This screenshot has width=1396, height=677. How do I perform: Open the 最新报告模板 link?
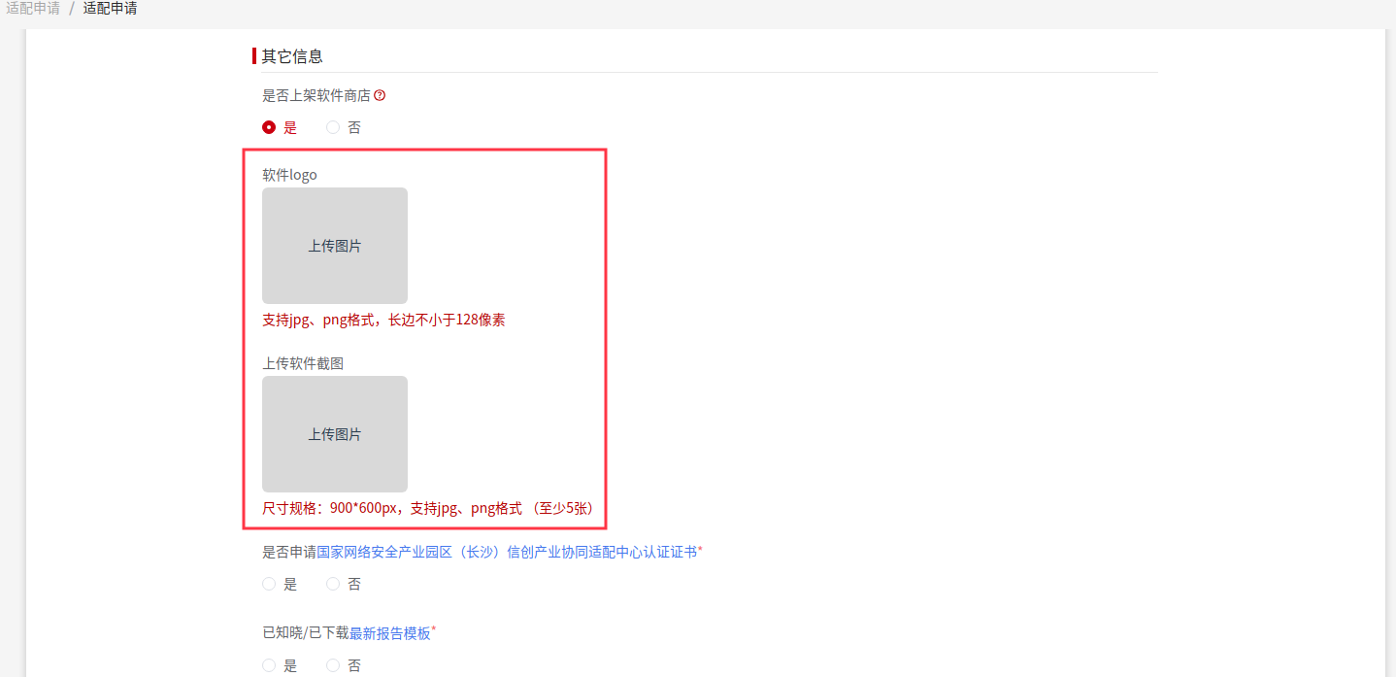(389, 633)
